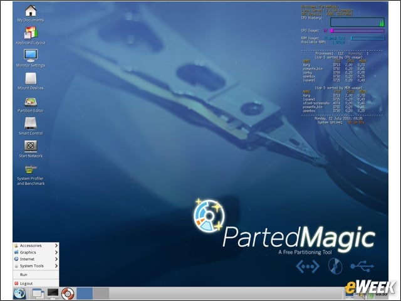
Task: Open the Graphics menu entry
Action: [36, 252]
